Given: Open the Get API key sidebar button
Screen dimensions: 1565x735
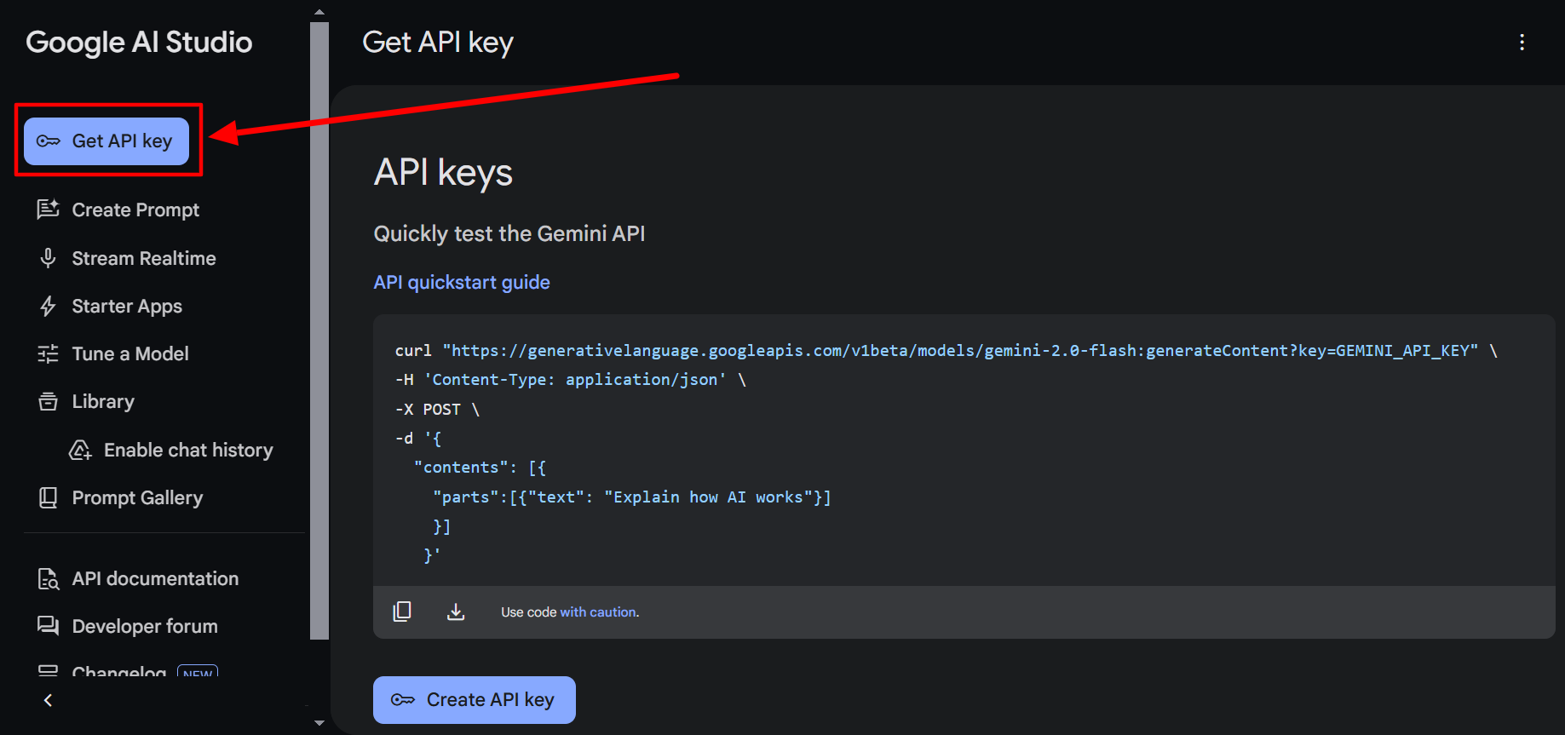Looking at the screenshot, I should tap(106, 141).
